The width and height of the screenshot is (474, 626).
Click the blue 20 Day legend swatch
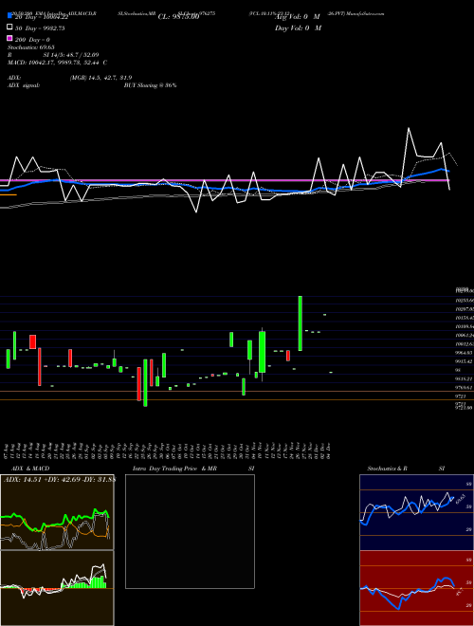[9, 16]
